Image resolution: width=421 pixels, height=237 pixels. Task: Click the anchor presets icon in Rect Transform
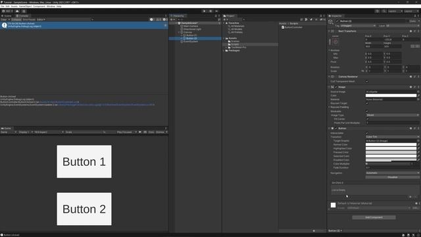coord(335,41)
